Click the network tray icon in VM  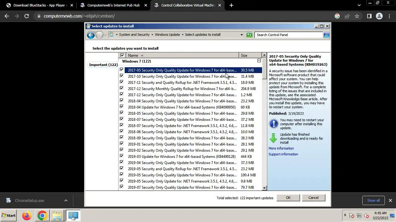coord(359,216)
